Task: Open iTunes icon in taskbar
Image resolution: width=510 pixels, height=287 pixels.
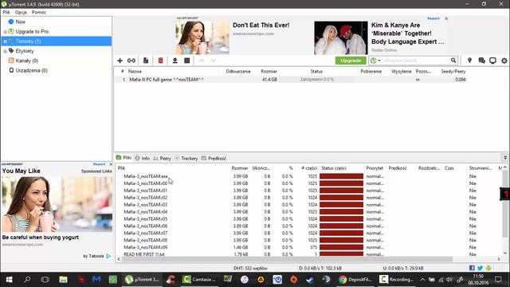Action: (245, 280)
